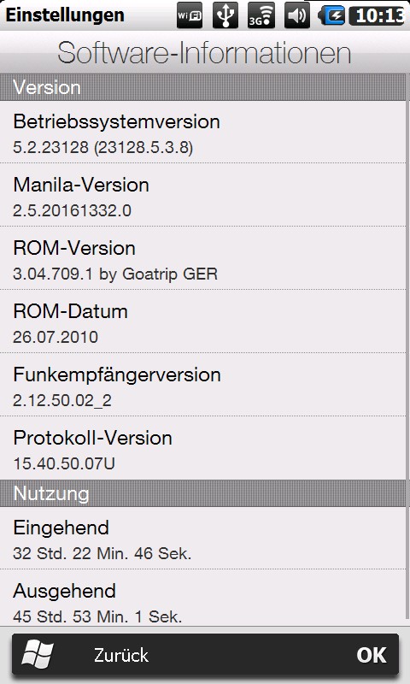Tap the speaker volume icon
Screen dimensions: 410x684
click(x=297, y=15)
